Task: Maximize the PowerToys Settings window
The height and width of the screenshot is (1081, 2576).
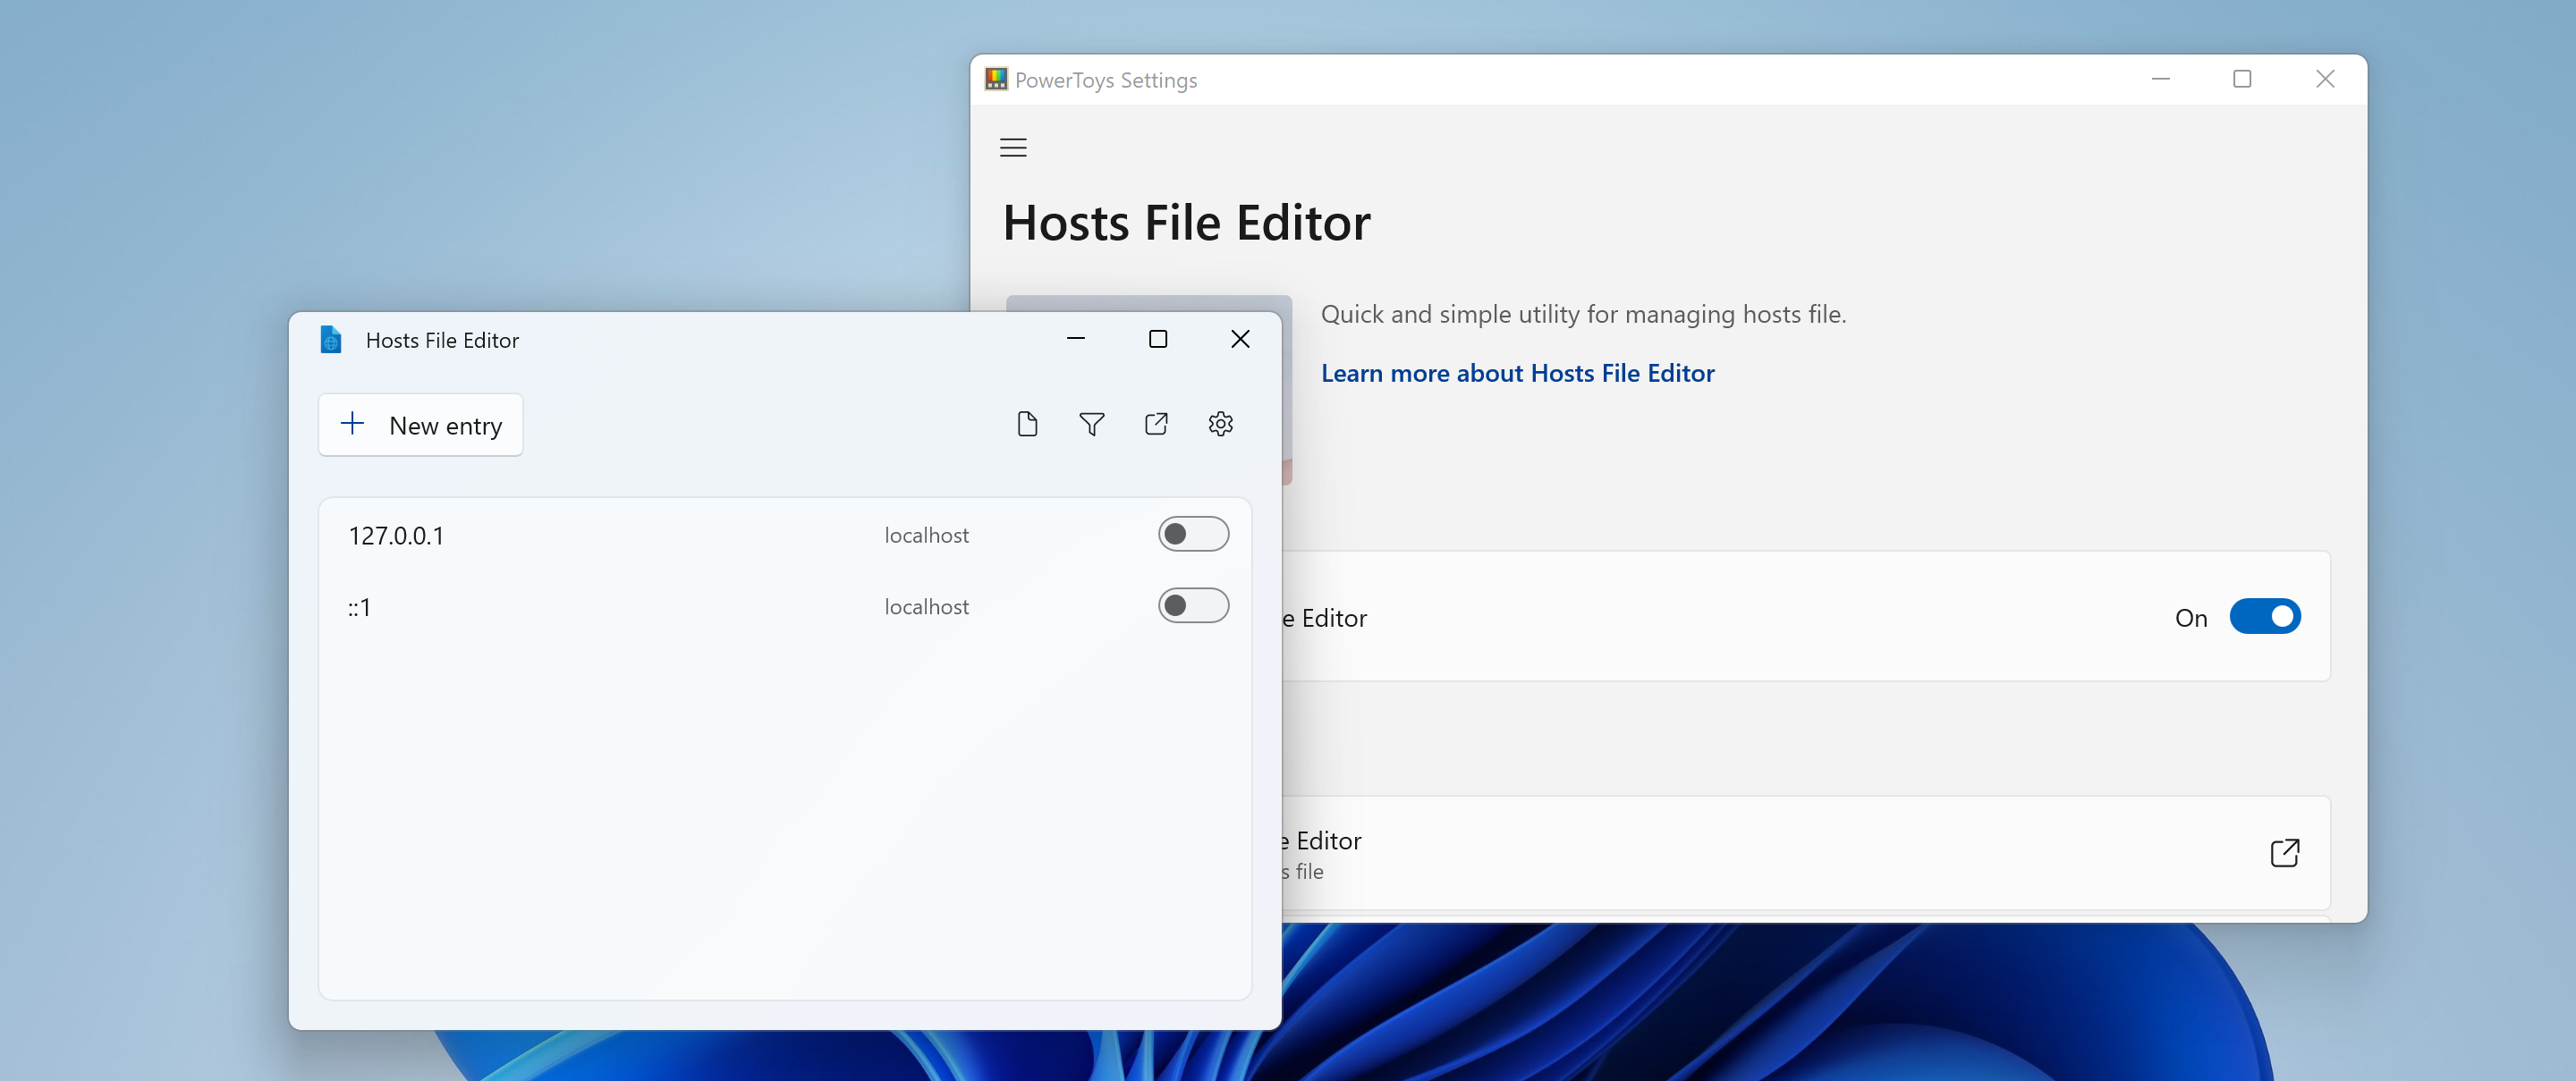Action: click(2242, 79)
